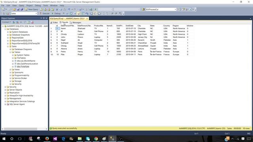Click the Copy icon in toolbar
The width and height of the screenshot is (253, 142).
[x=60, y=9]
